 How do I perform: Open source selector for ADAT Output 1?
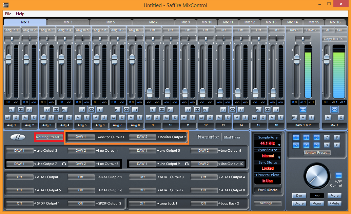pos(20,177)
